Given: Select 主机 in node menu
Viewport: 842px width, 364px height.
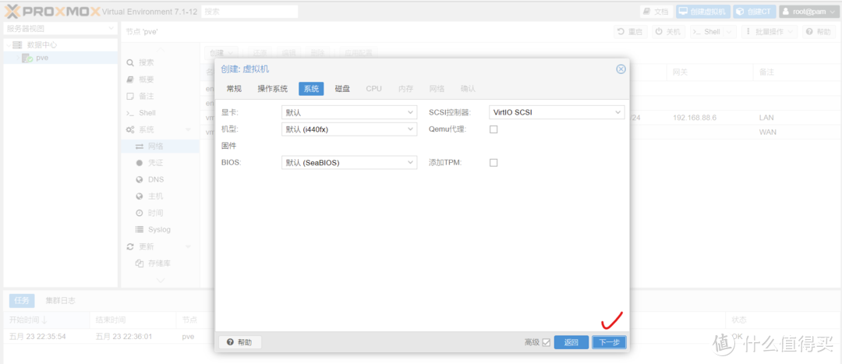Looking at the screenshot, I should click(160, 196).
